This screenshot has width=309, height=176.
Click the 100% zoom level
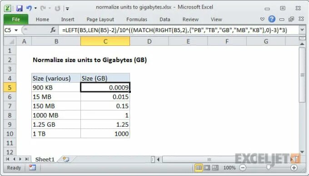(229, 168)
